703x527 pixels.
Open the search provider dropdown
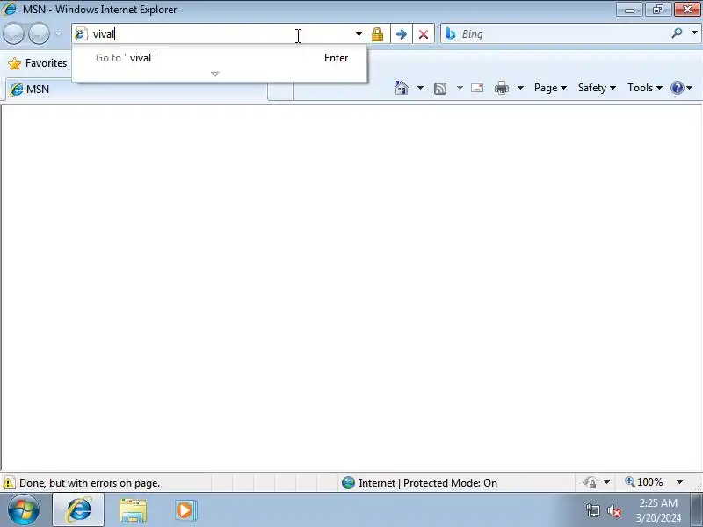click(x=694, y=33)
